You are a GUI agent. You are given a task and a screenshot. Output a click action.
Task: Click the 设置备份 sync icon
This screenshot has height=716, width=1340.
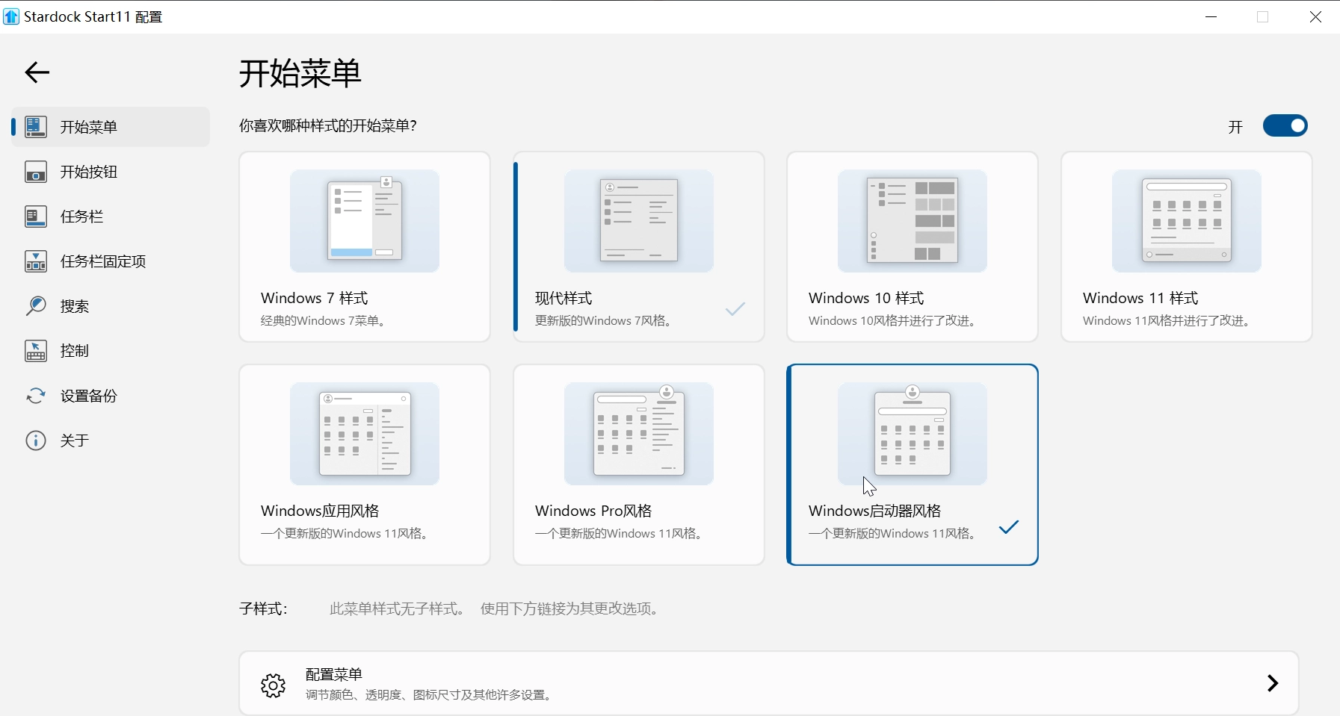(x=36, y=396)
